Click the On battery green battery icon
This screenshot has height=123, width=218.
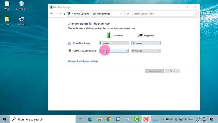tap(109, 35)
